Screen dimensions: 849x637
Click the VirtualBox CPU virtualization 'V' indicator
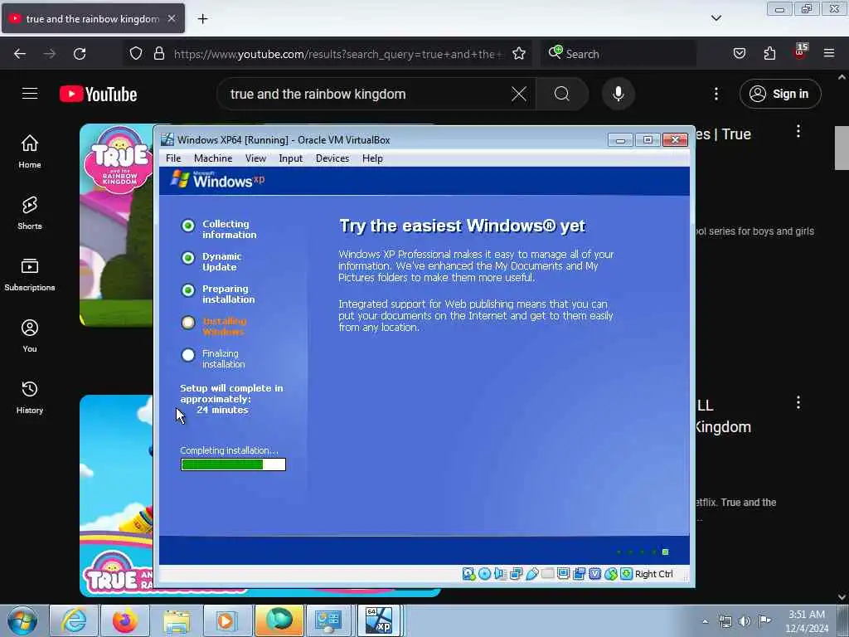coord(595,574)
